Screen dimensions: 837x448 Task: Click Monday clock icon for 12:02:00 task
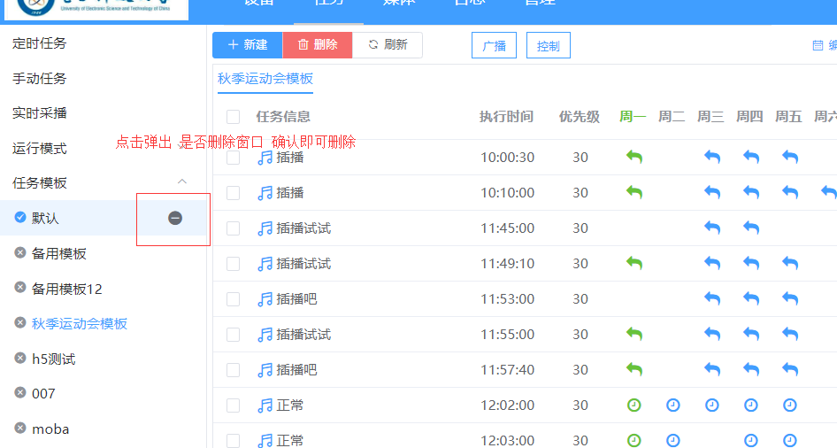[x=634, y=405]
